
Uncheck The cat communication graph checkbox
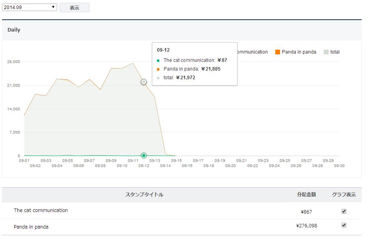[344, 211]
